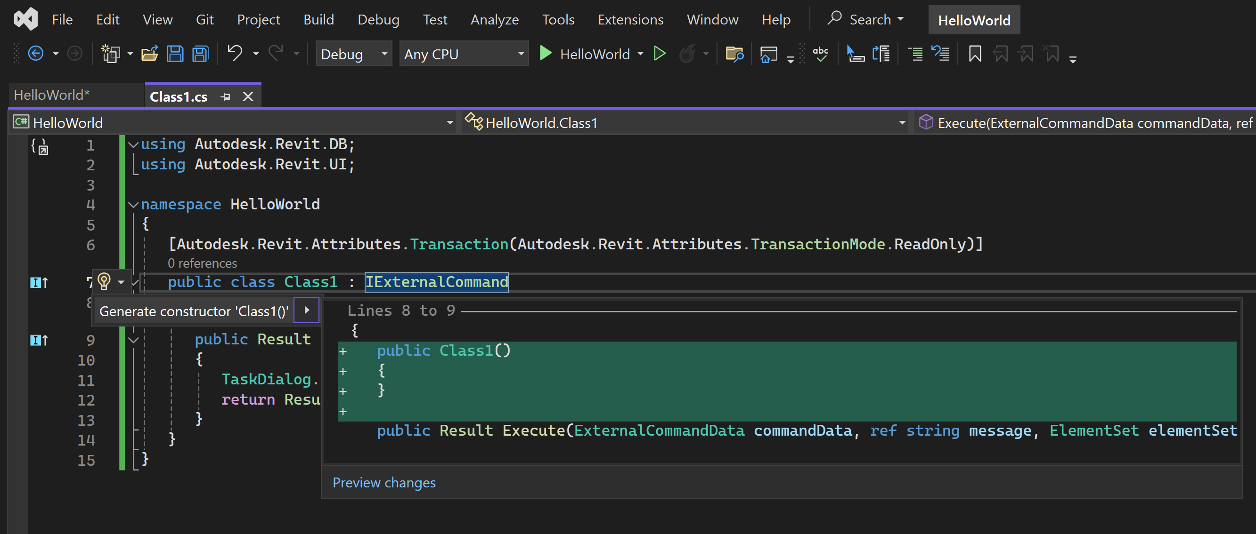1256x534 pixels.
Task: Click the New Project toolbar icon
Action: (x=111, y=54)
